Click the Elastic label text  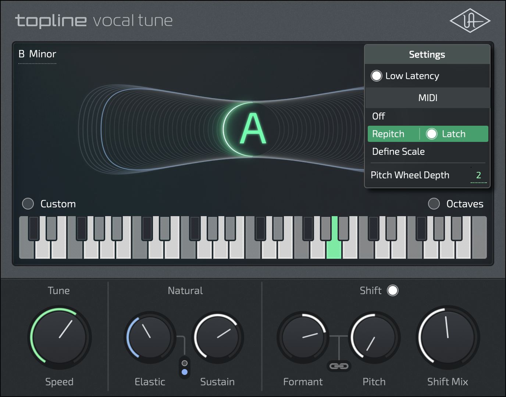(150, 382)
